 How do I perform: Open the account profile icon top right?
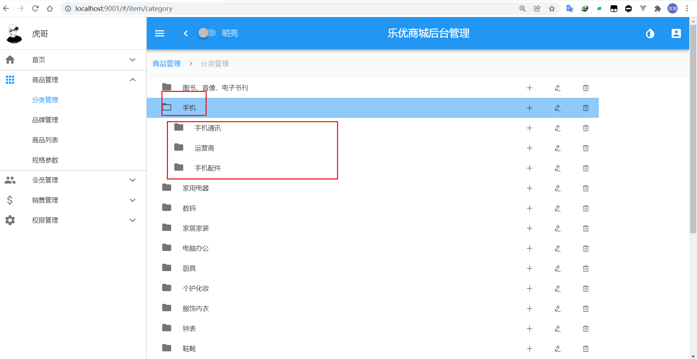pyautogui.click(x=676, y=33)
